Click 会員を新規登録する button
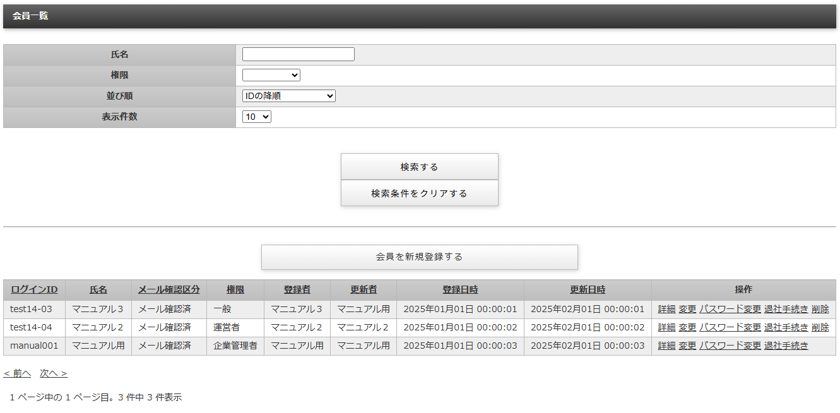This screenshot has height=413, width=840. (419, 257)
